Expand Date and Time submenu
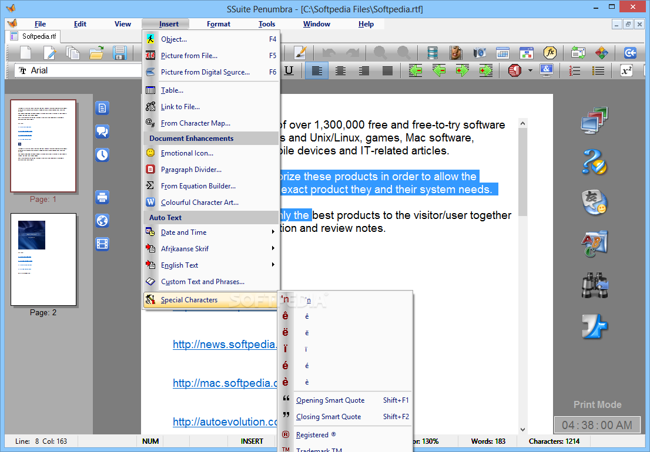This screenshot has height=452, width=650. tap(211, 232)
